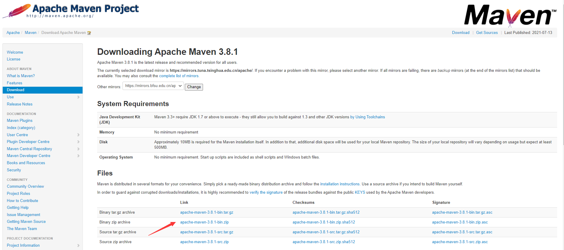Viewport: 564px width, 250px height.
Task: Expand the User Centre submenu arrow
Action: pyautogui.click(x=78, y=135)
